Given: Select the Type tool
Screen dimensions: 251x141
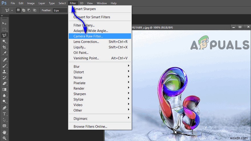Looking at the screenshot, I should [x=4, y=114].
